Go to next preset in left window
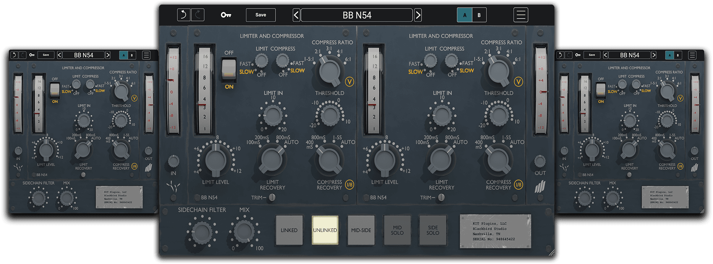The width and height of the screenshot is (713, 264). coord(108,55)
